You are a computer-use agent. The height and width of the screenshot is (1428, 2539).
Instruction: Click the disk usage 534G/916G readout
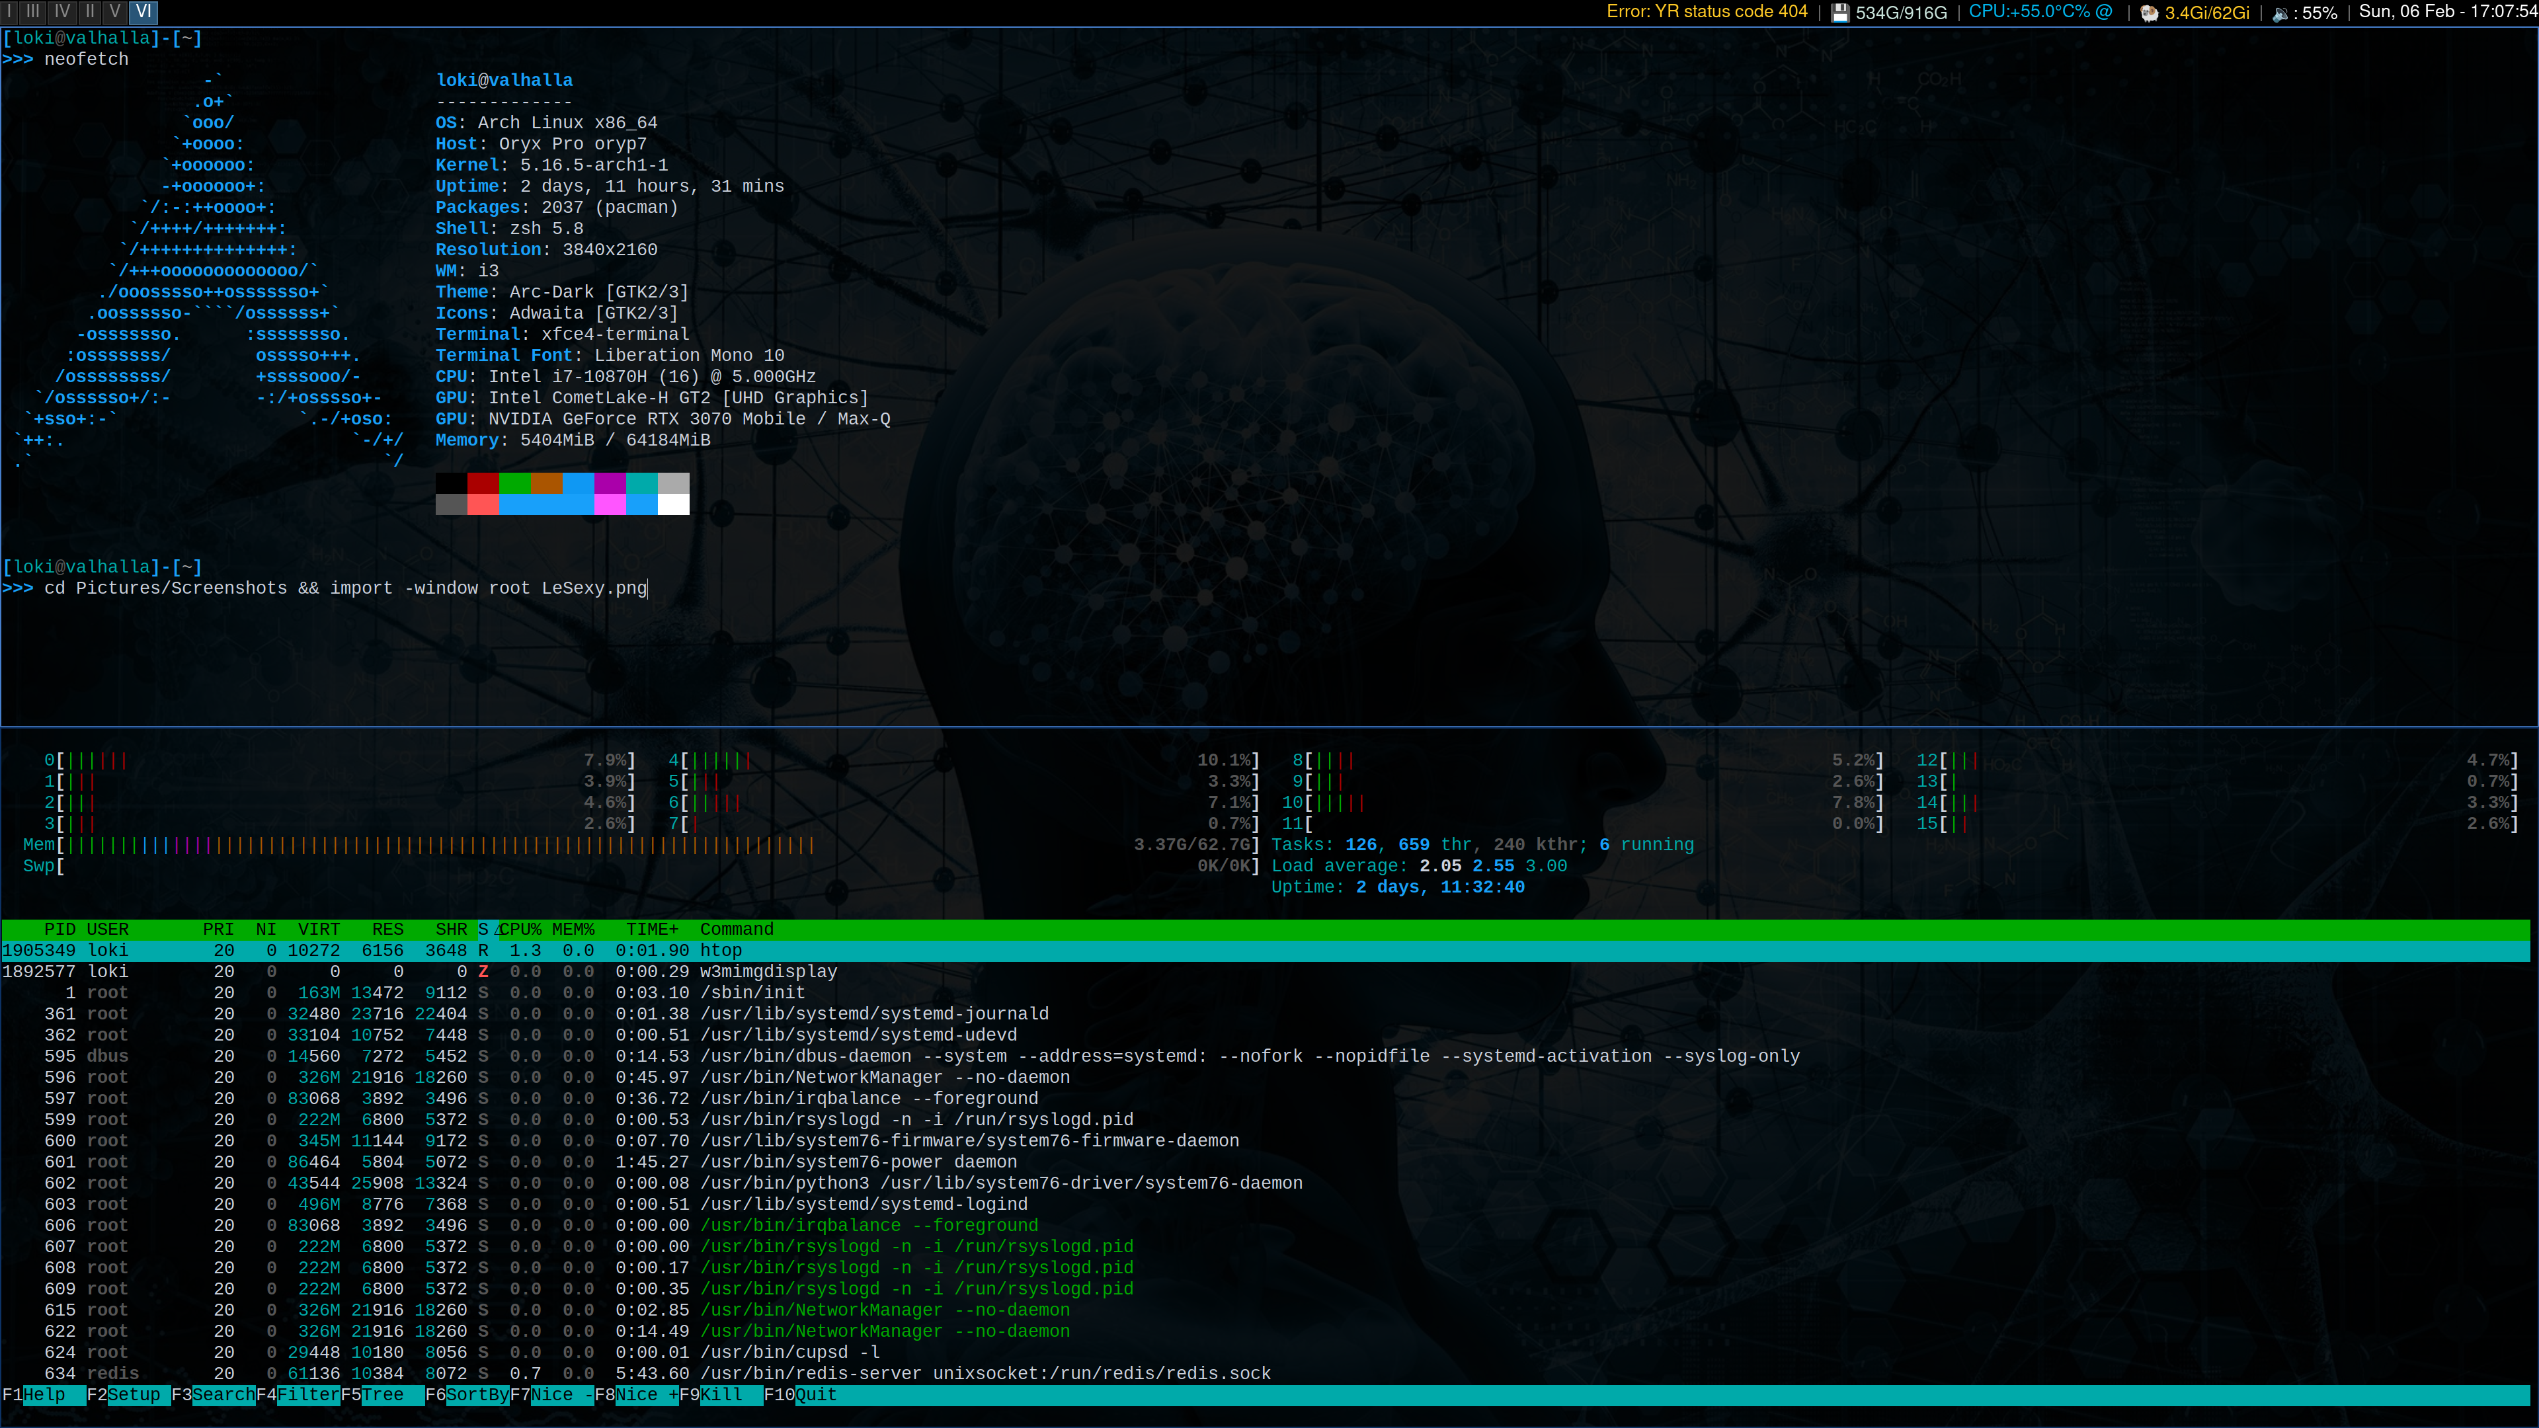point(1902,13)
